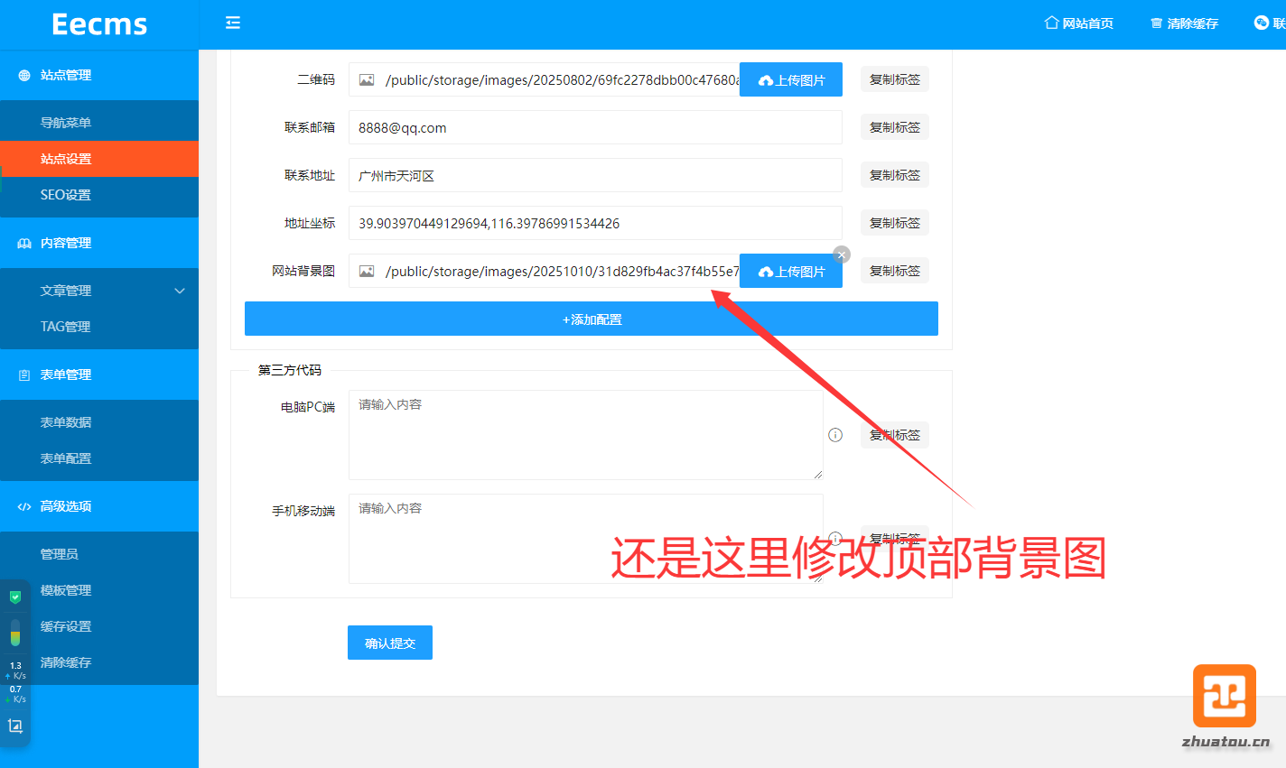Screen dimensions: 1286x768
Task: Open 网站首页 link in the top bar
Action: (1078, 23)
